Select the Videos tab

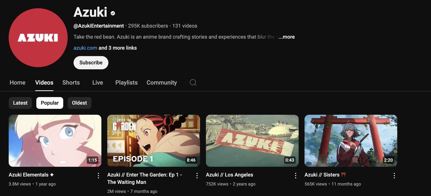[44, 82]
